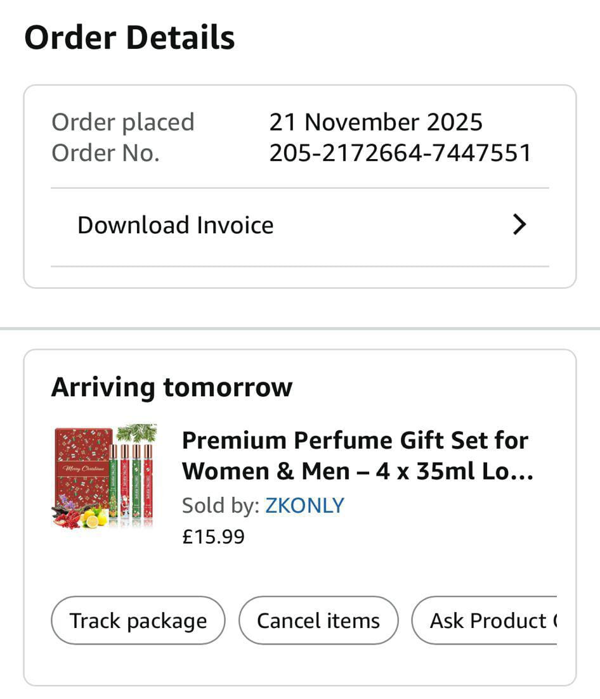Image resolution: width=600 pixels, height=699 pixels.
Task: Tap the chevron arrow beside Download Invoice
Action: pos(519,225)
